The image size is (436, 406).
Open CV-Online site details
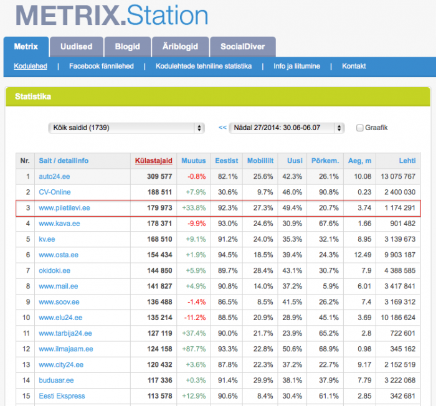click(x=55, y=192)
